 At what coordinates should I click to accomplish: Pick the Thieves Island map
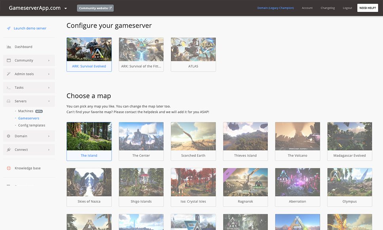[245, 141]
